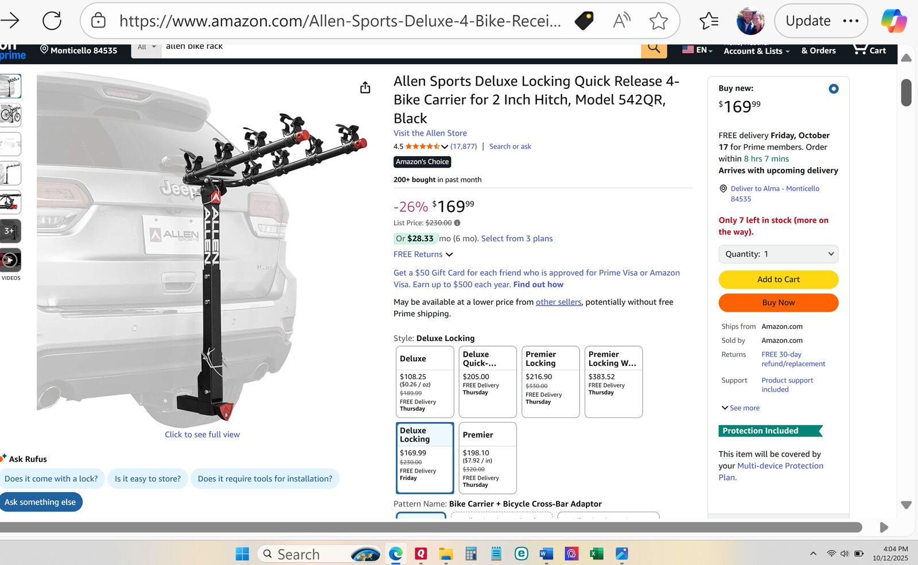Open the videos thumbnail play icon
Image resolution: width=918 pixels, height=565 pixels.
10,261
